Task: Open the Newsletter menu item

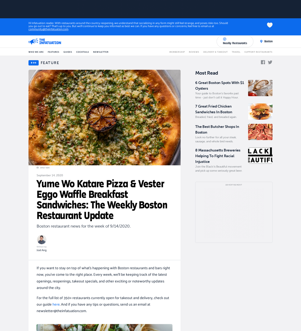Action: click(101, 52)
